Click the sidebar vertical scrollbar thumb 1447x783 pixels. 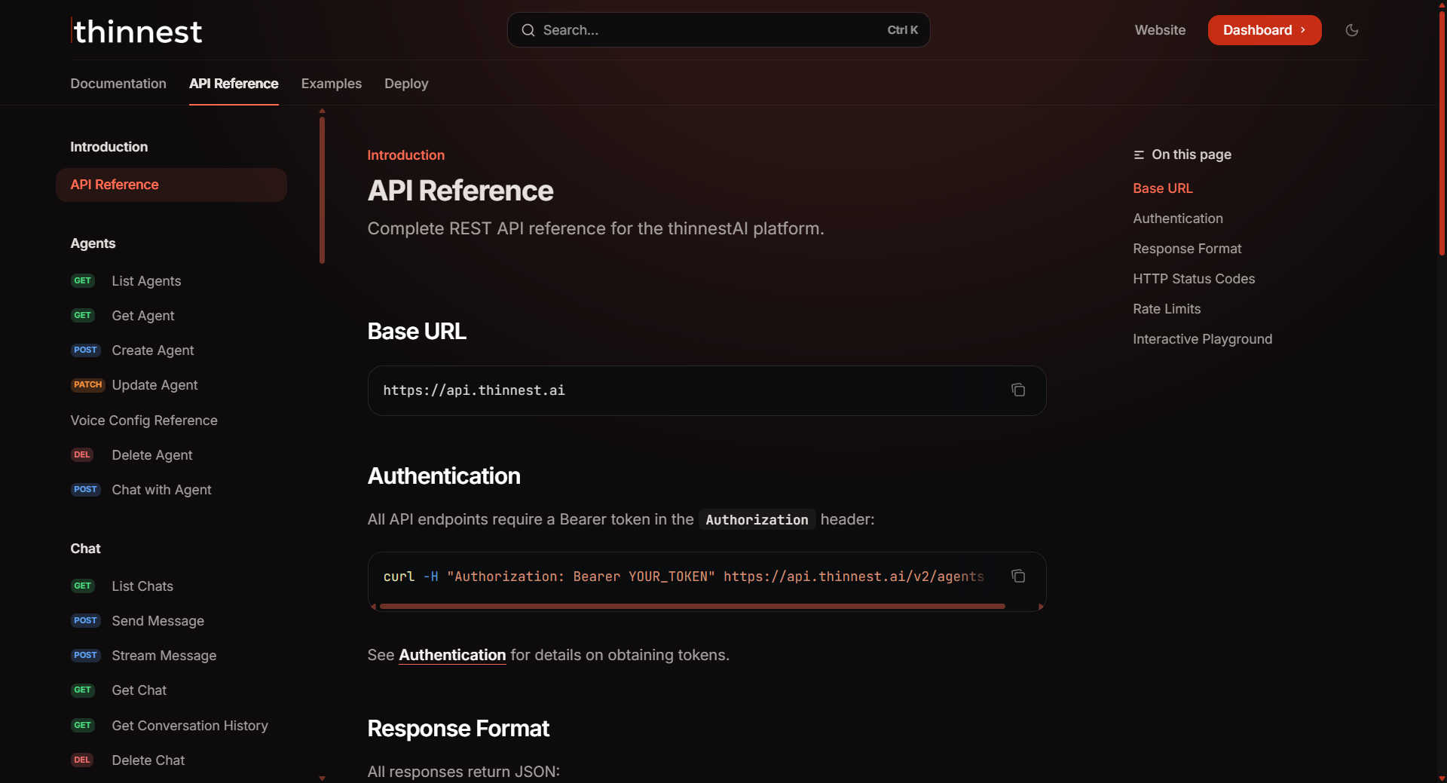[322, 191]
